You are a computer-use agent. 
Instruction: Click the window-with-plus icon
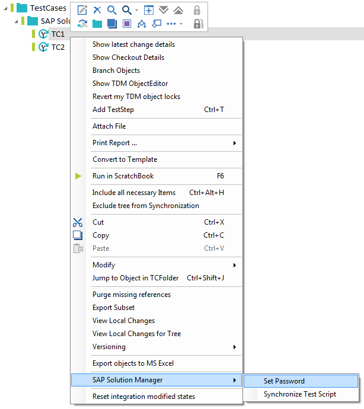[148, 10]
